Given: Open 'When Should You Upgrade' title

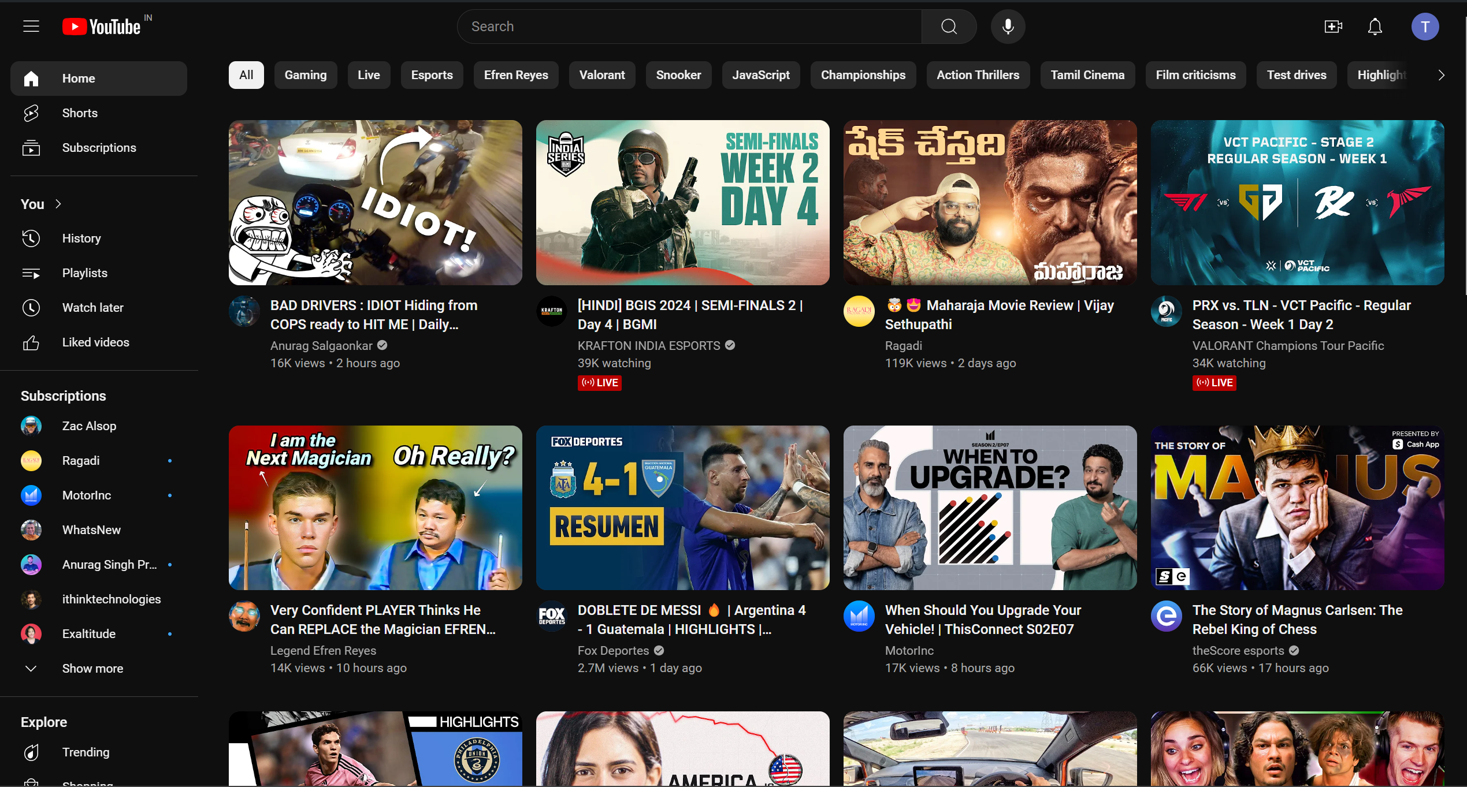Looking at the screenshot, I should click(983, 620).
